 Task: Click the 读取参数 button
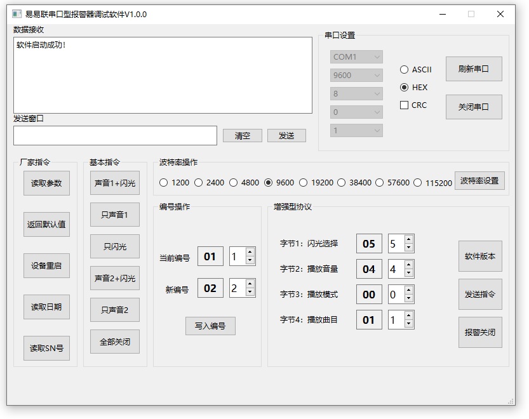(46, 183)
